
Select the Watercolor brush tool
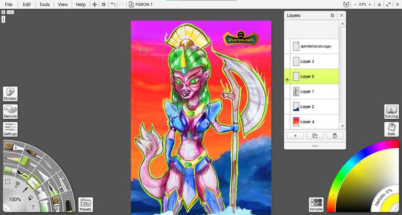[x=34, y=154]
